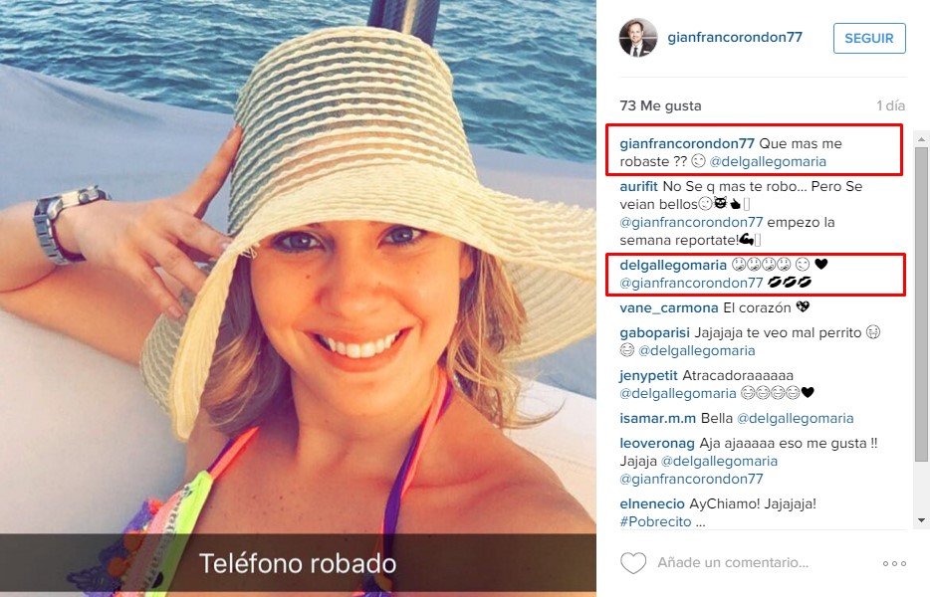Open the gianfrancorondon77 username in header
This screenshot has width=930, height=597.
point(735,37)
